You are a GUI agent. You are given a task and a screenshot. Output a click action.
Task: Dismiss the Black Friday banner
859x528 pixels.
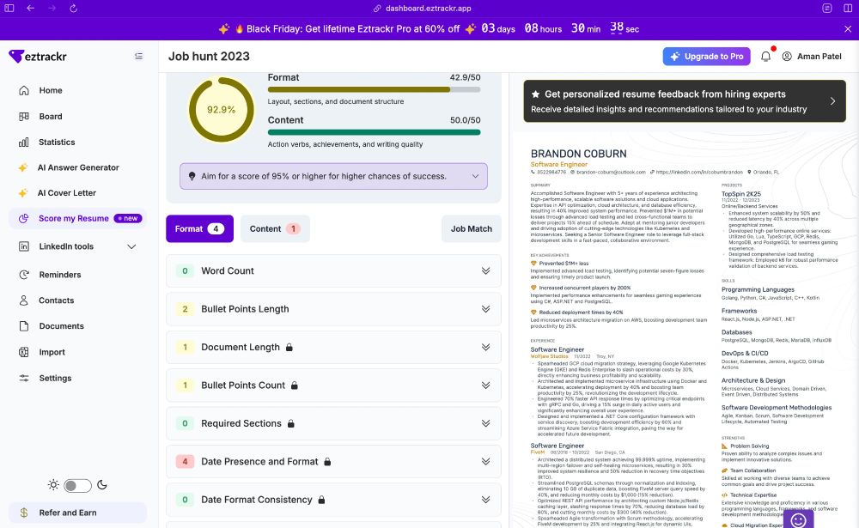pos(848,29)
